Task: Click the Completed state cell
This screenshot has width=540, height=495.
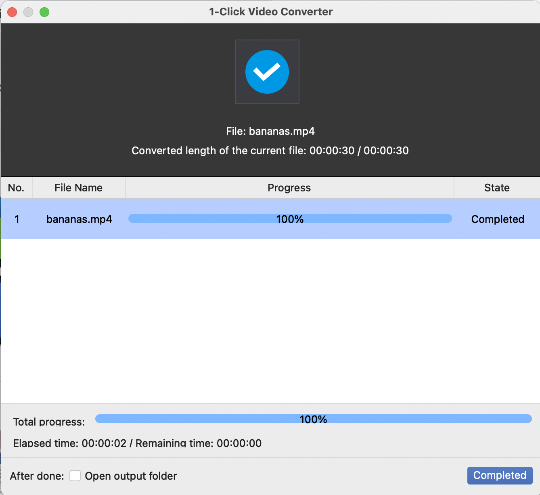Action: pyautogui.click(x=498, y=219)
